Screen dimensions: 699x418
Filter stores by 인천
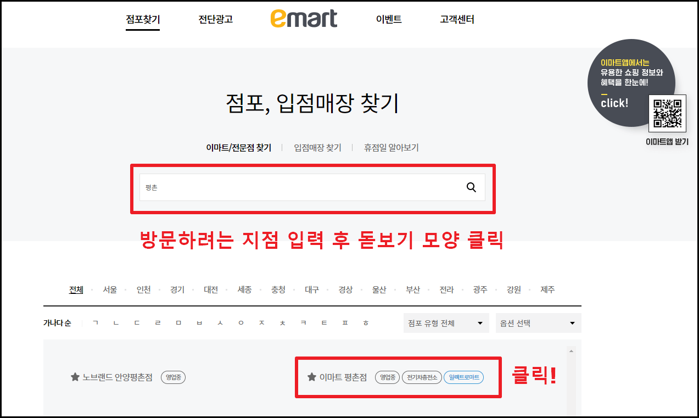[143, 289]
